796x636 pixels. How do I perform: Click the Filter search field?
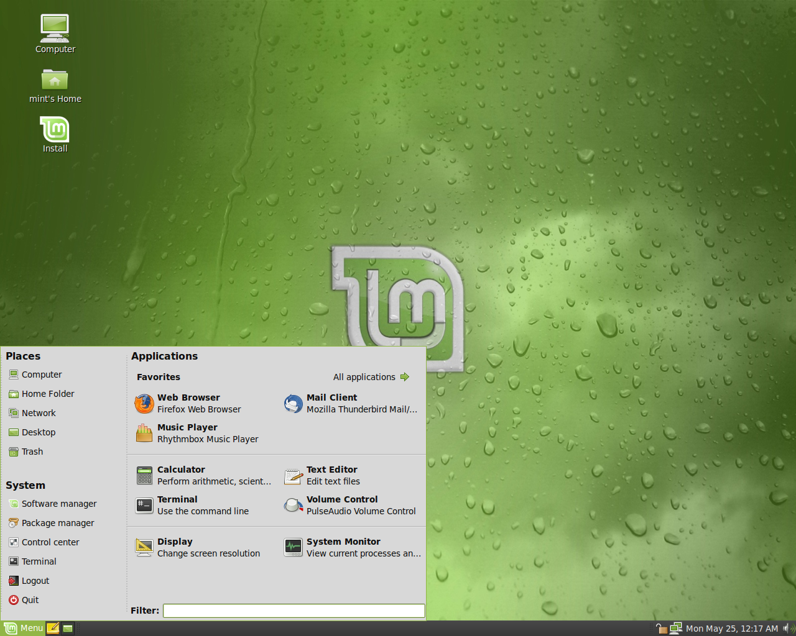click(x=294, y=611)
